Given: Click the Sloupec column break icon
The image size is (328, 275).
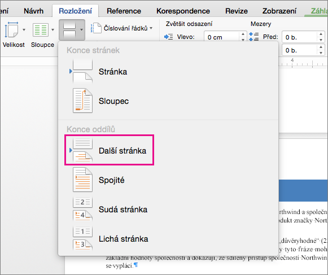Looking at the screenshot, I should (x=82, y=101).
